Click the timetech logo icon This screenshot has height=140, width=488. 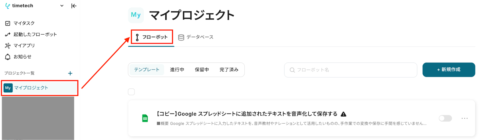tap(7, 6)
